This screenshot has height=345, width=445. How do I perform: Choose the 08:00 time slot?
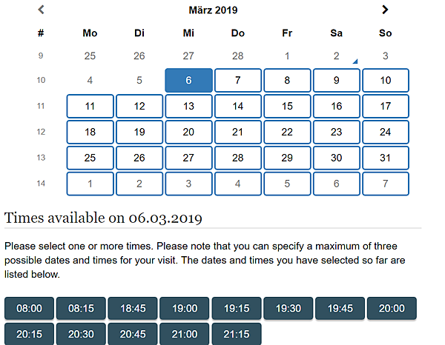click(x=30, y=309)
